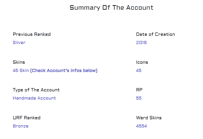
Task: Click Type of The Account label
Action: pyautogui.click(x=36, y=90)
